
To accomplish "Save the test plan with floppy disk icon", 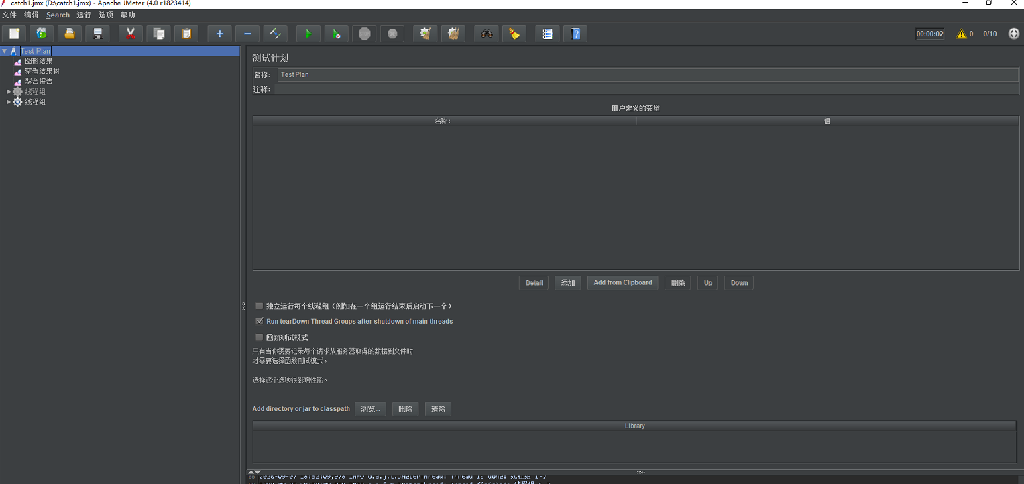I will click(x=97, y=34).
